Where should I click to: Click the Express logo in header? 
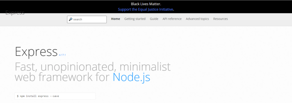click(15, 13)
